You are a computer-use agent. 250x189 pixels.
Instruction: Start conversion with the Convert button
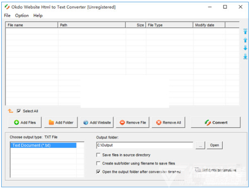[216, 122]
